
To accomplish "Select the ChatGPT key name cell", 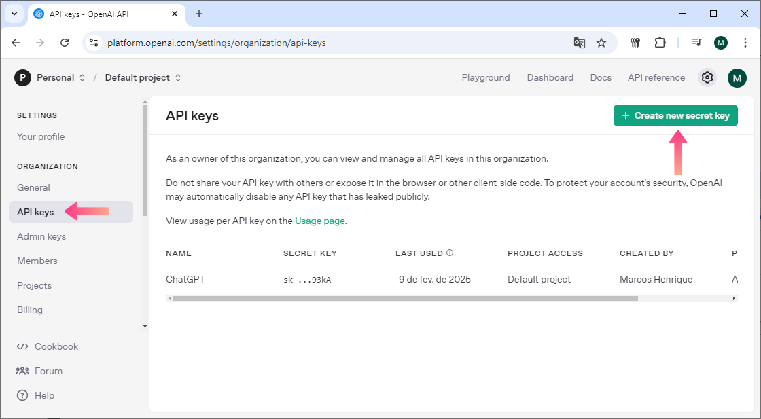I will [185, 279].
